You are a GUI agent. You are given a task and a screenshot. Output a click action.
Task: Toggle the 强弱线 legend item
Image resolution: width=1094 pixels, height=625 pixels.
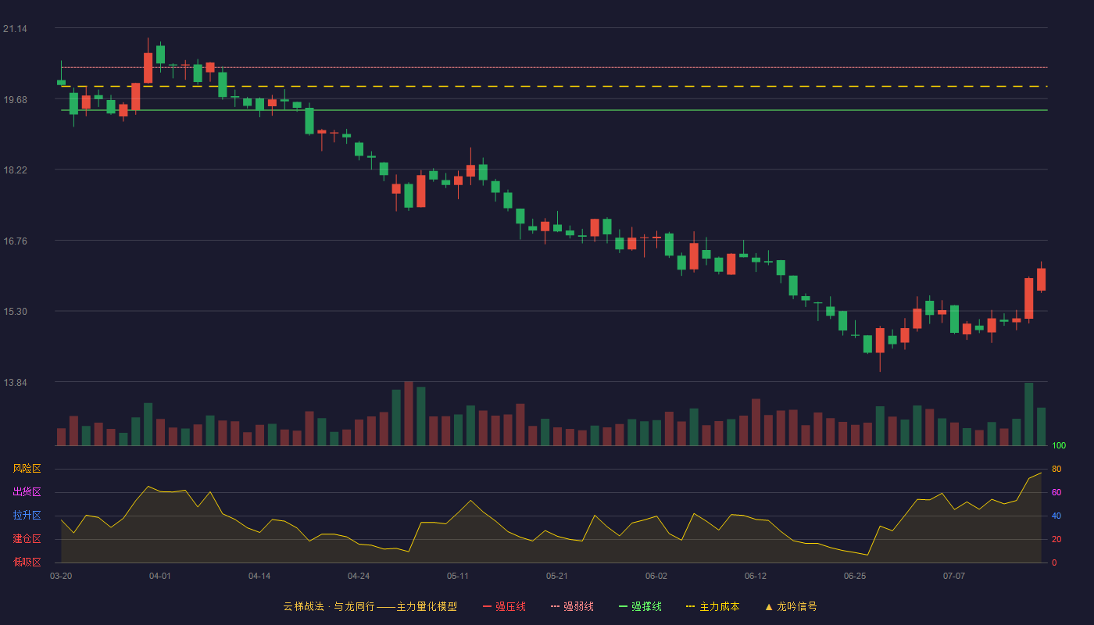572,606
